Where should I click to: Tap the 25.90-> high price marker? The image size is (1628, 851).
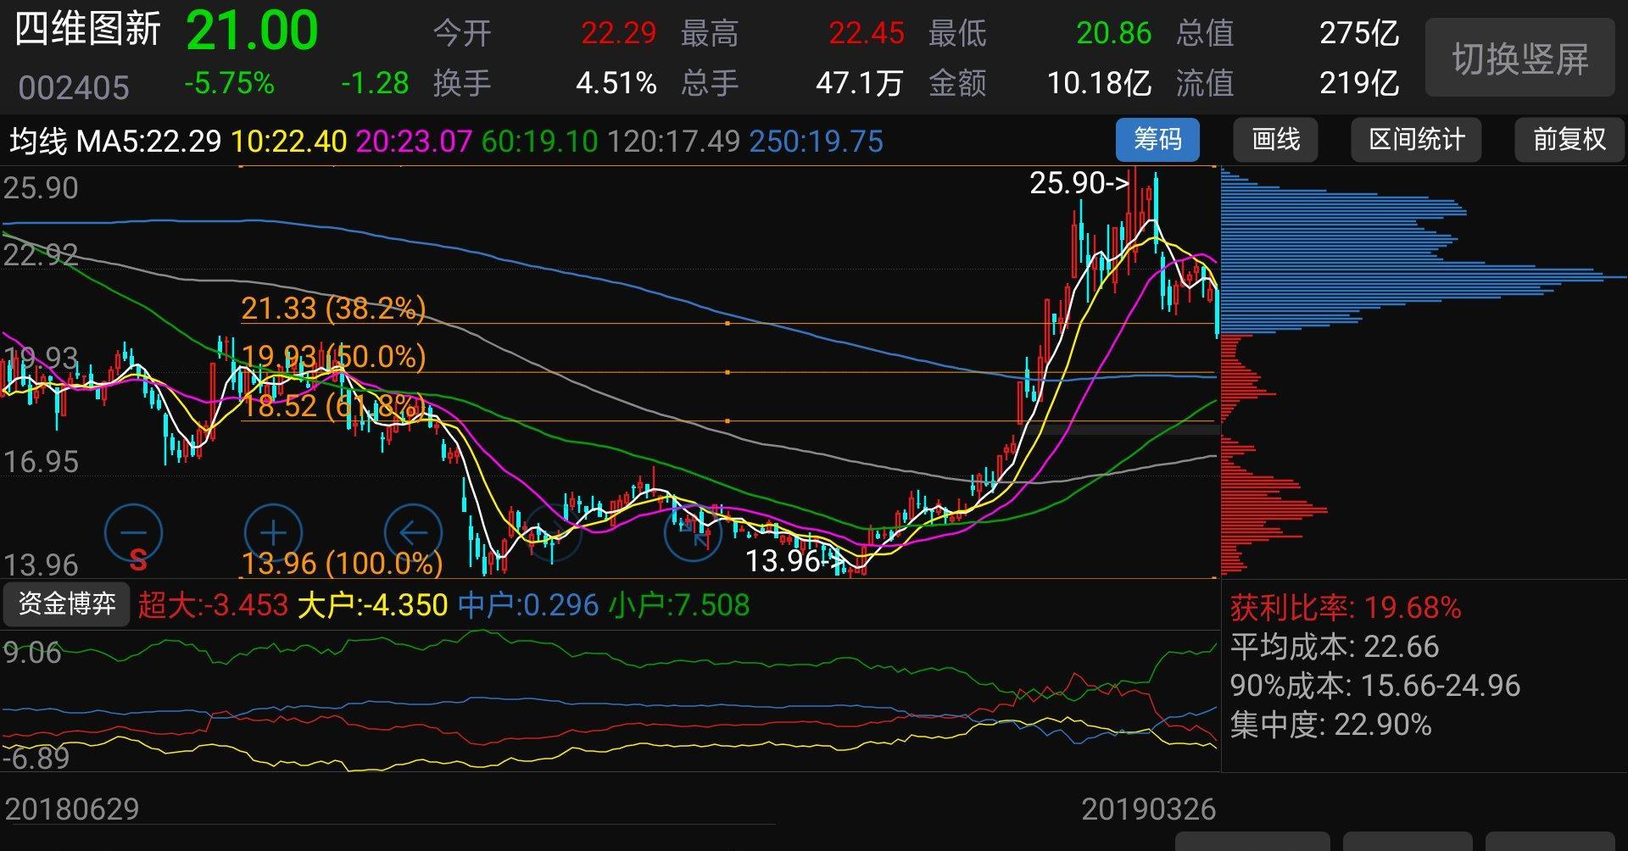click(x=1079, y=182)
